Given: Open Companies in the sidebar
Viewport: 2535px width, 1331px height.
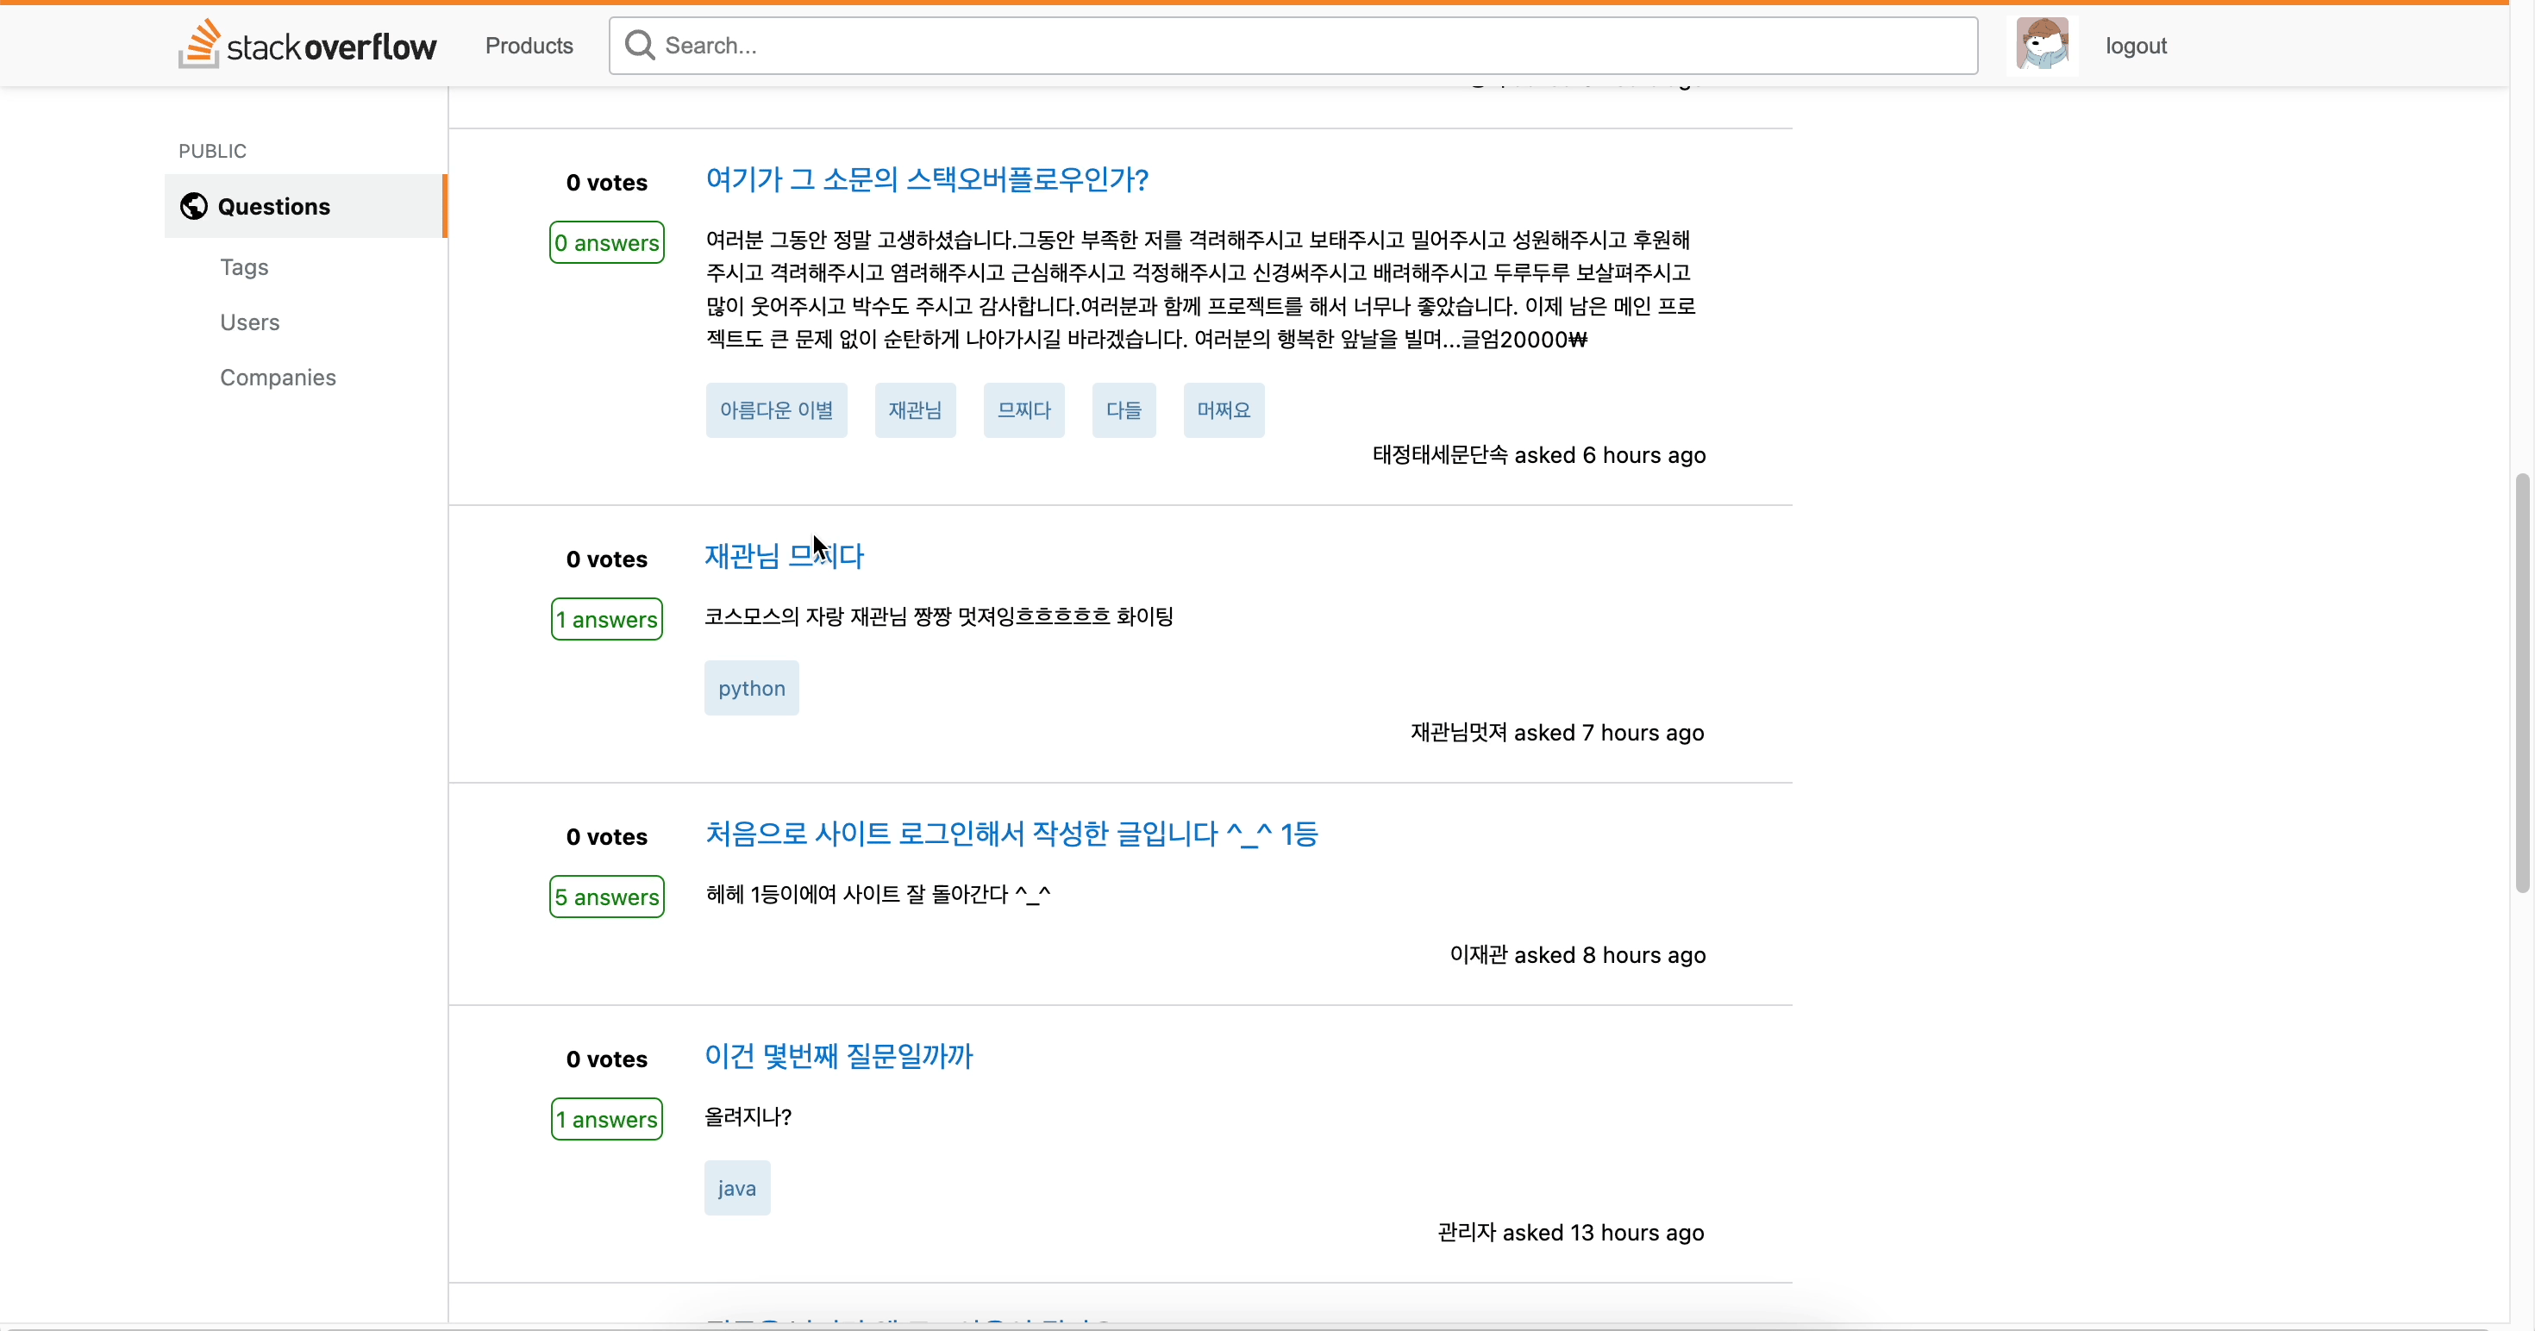Looking at the screenshot, I should pyautogui.click(x=278, y=378).
